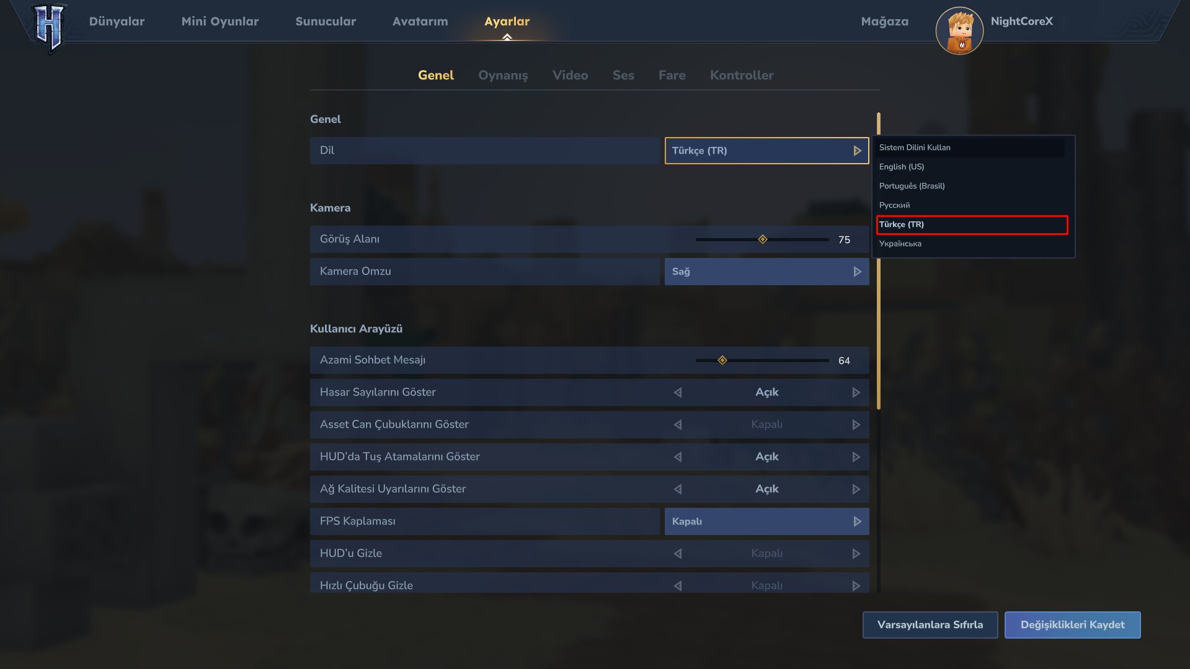Save changes with Değişiklikleri Kaydet
The width and height of the screenshot is (1190, 669).
(1072, 624)
